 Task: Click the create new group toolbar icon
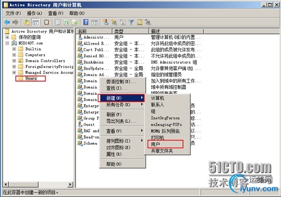pos(114,22)
